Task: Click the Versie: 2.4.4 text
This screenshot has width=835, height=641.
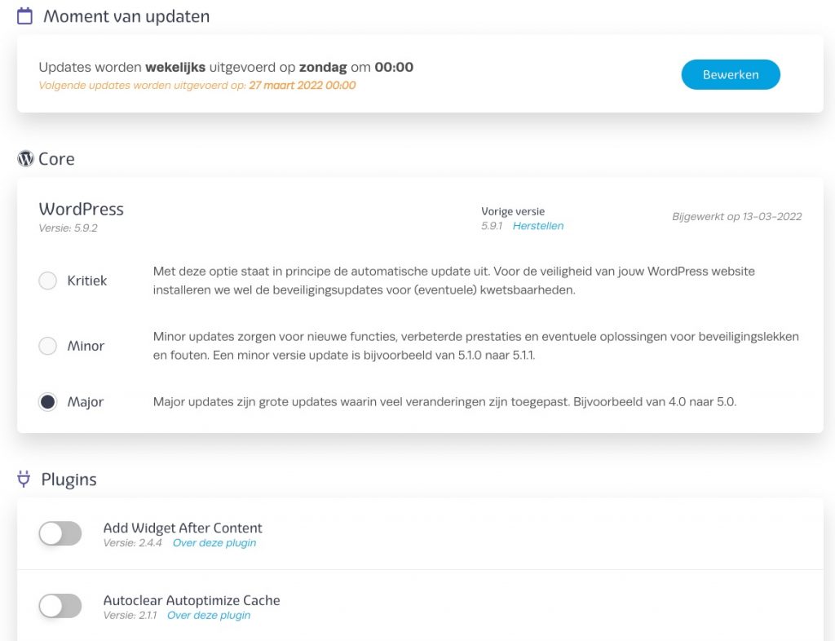Action: coord(133,543)
